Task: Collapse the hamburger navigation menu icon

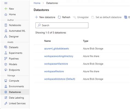Action: coord(6,3)
